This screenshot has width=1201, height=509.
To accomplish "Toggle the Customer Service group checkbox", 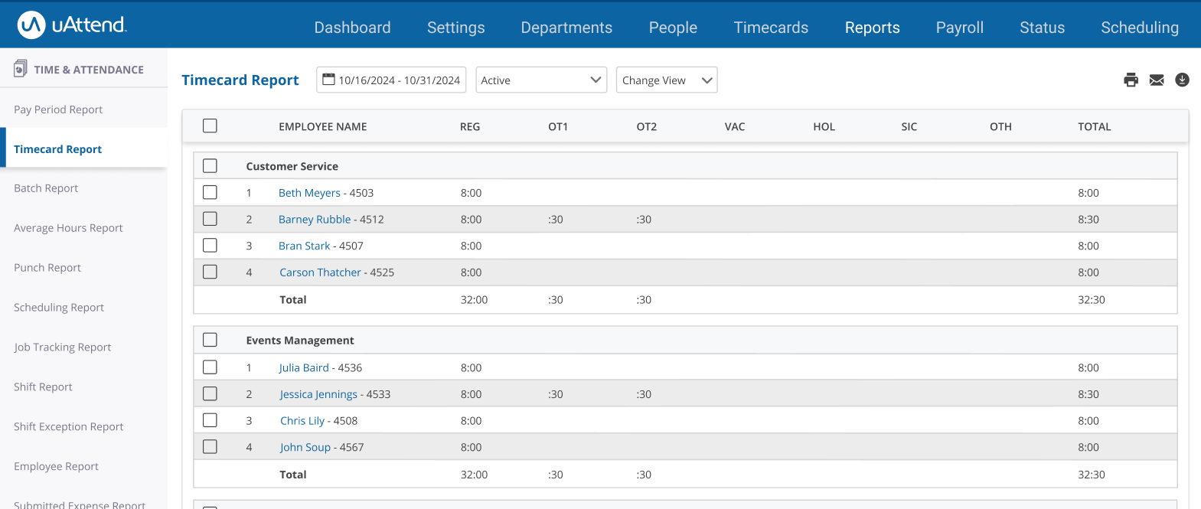I will pyautogui.click(x=210, y=165).
